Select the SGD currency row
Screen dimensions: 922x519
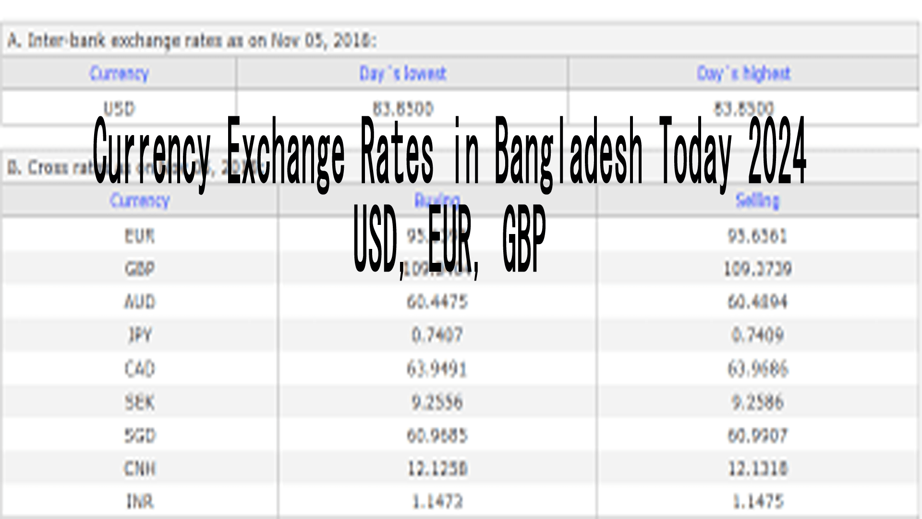[x=139, y=436]
